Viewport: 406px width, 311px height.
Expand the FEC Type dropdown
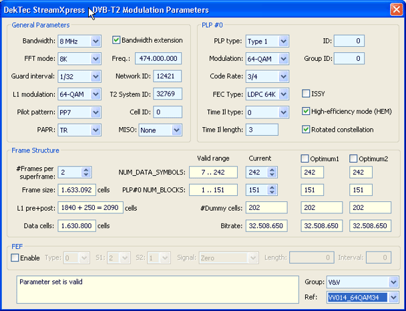[x=267, y=94]
